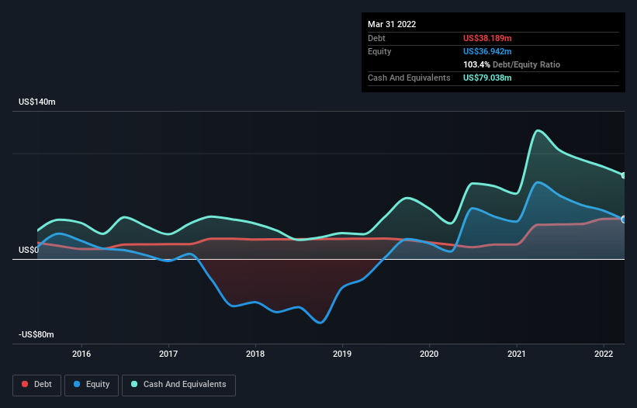Click the 2017 x-axis label
637x408 pixels.
(x=168, y=354)
